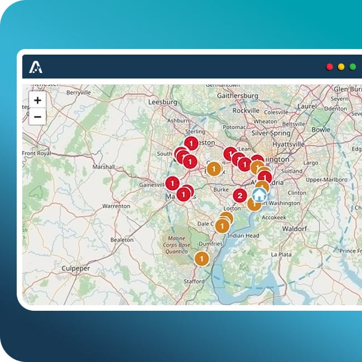Image resolution: width=362 pixels, height=362 pixels.
Task: Open red 1 marker beside Reston label
Action: 191,144
